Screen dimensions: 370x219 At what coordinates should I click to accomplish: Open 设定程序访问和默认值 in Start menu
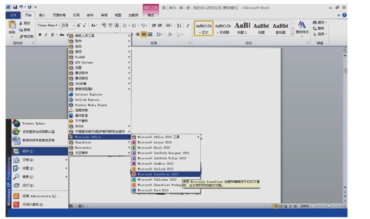[40, 132]
